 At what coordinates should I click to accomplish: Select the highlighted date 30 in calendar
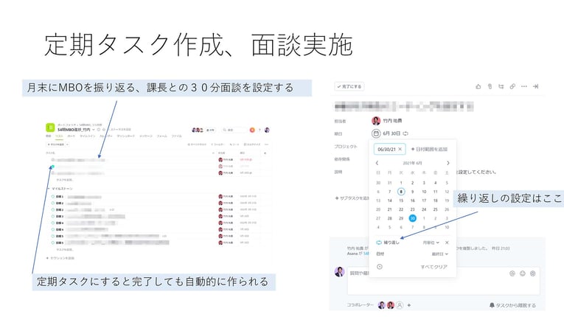(x=412, y=218)
